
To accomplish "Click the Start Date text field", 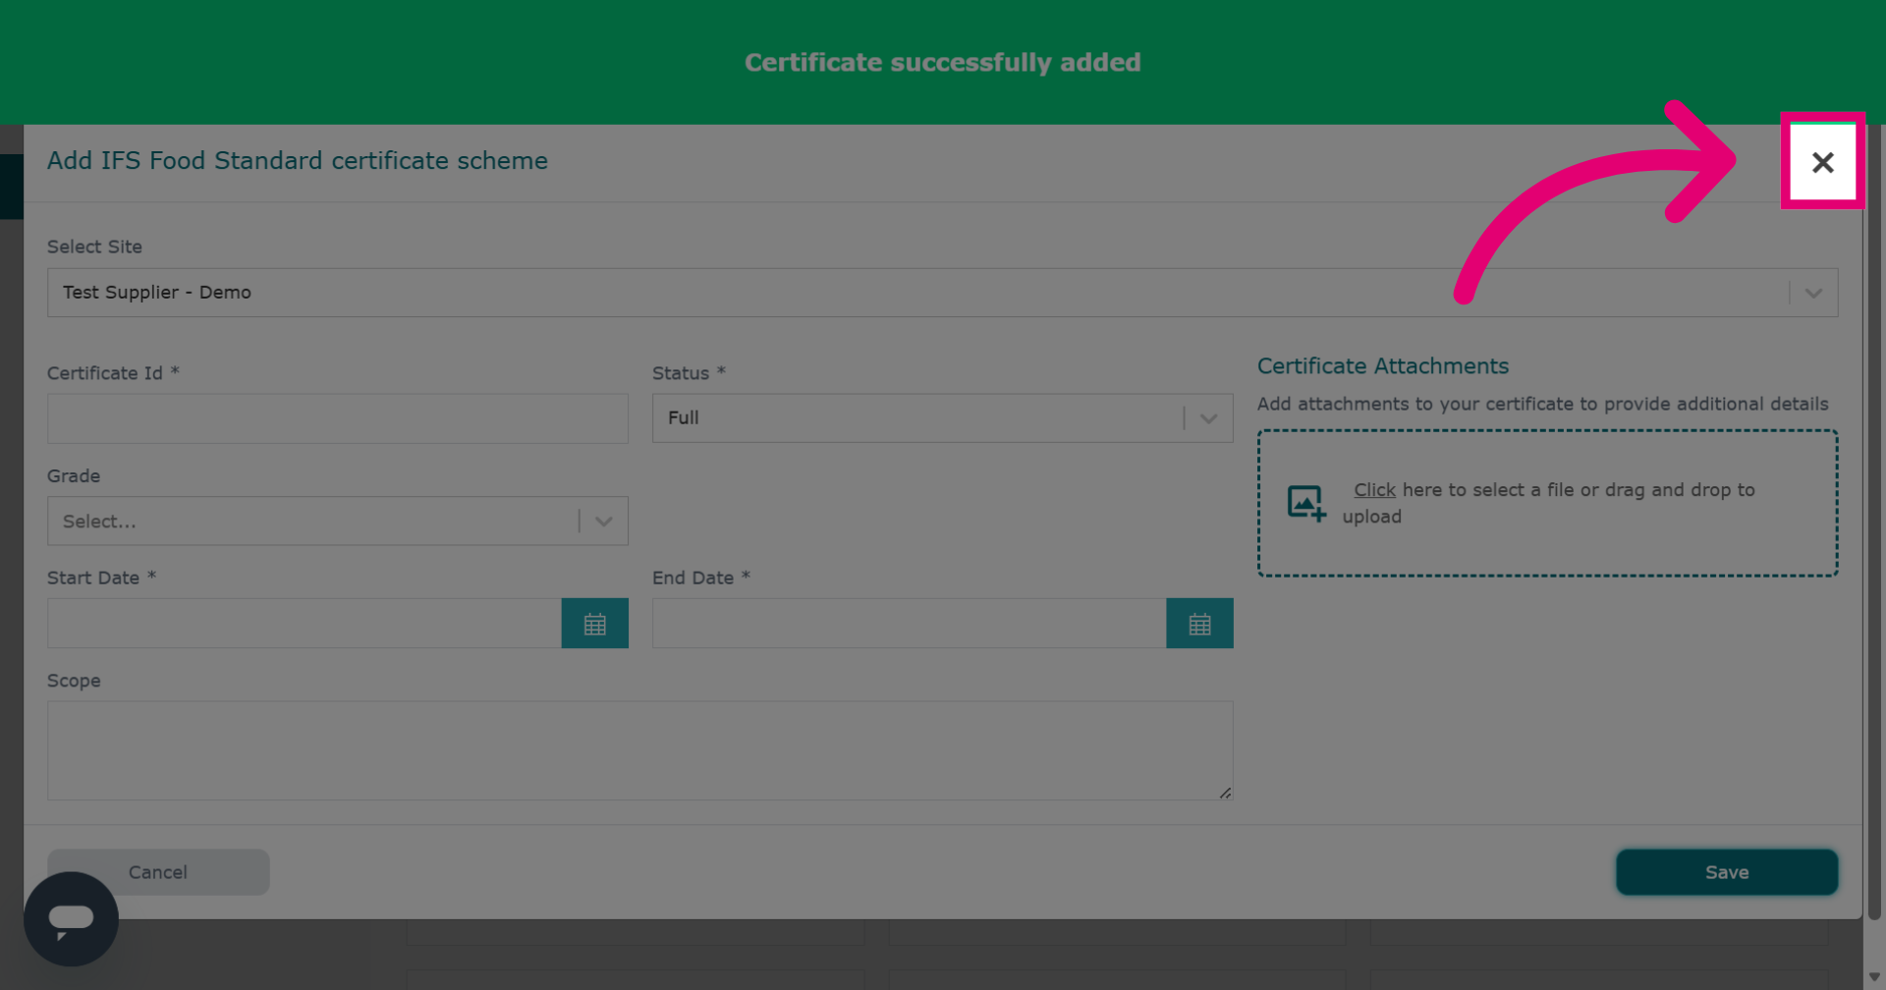I will (x=305, y=624).
